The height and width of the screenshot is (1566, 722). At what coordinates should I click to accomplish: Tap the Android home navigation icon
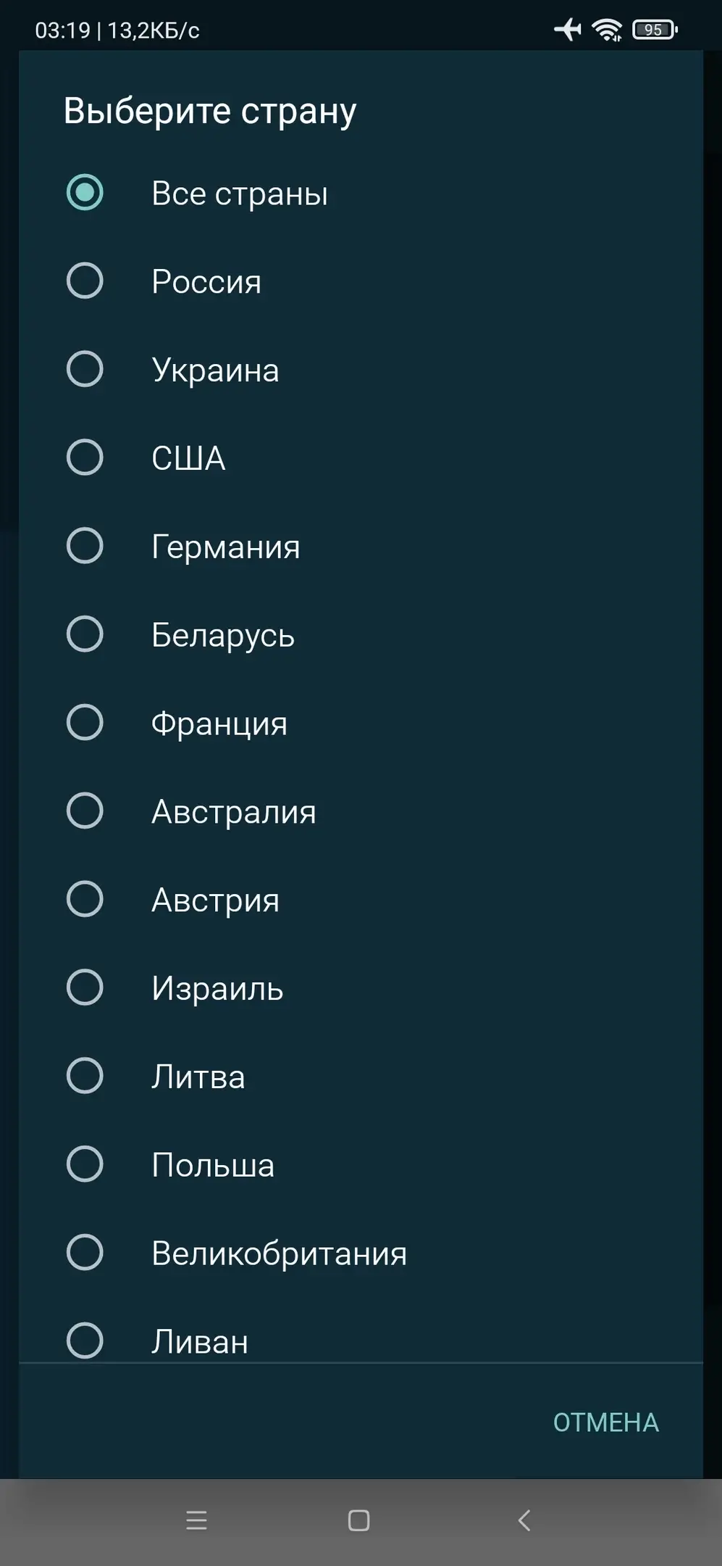pyautogui.click(x=359, y=1520)
